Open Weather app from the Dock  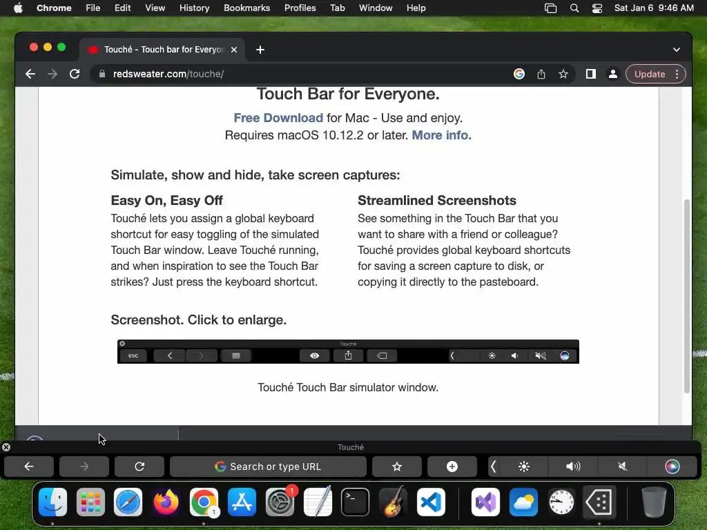[x=523, y=502]
